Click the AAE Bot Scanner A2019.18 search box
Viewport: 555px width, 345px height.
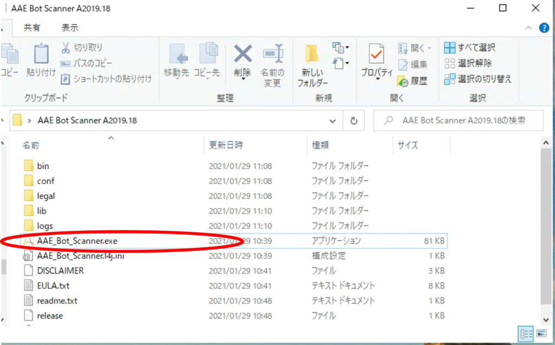pyautogui.click(x=459, y=121)
